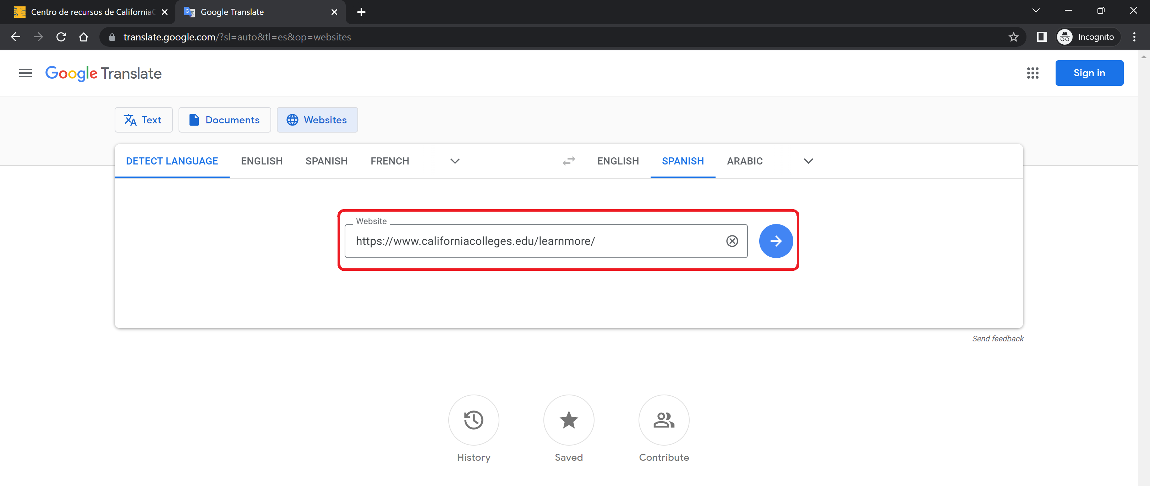The image size is (1150, 486).
Task: Close the Centro de recursos tab
Action: (x=165, y=12)
